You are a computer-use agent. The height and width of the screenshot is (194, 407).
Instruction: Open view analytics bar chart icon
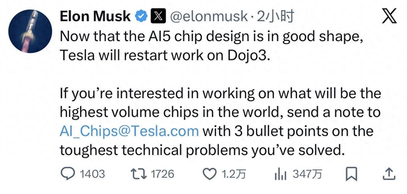(x=281, y=175)
